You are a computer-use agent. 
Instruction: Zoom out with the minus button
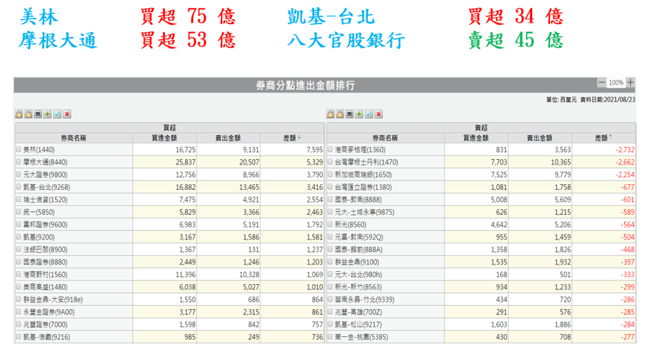(601, 83)
